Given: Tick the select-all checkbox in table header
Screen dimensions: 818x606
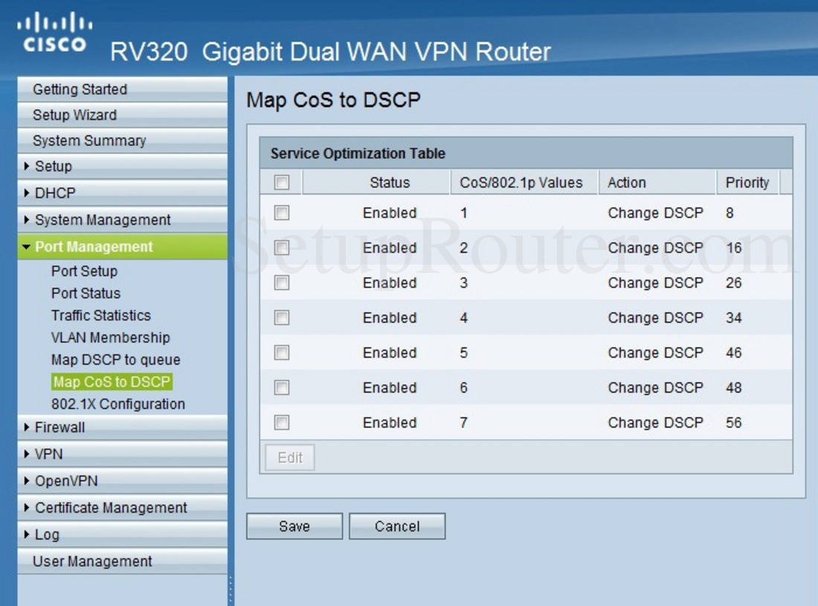Looking at the screenshot, I should [x=282, y=182].
